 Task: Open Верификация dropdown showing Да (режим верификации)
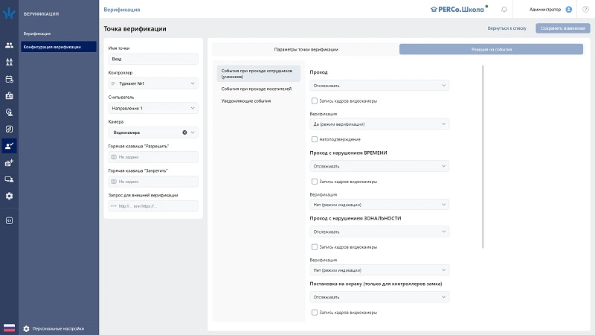[x=379, y=124]
